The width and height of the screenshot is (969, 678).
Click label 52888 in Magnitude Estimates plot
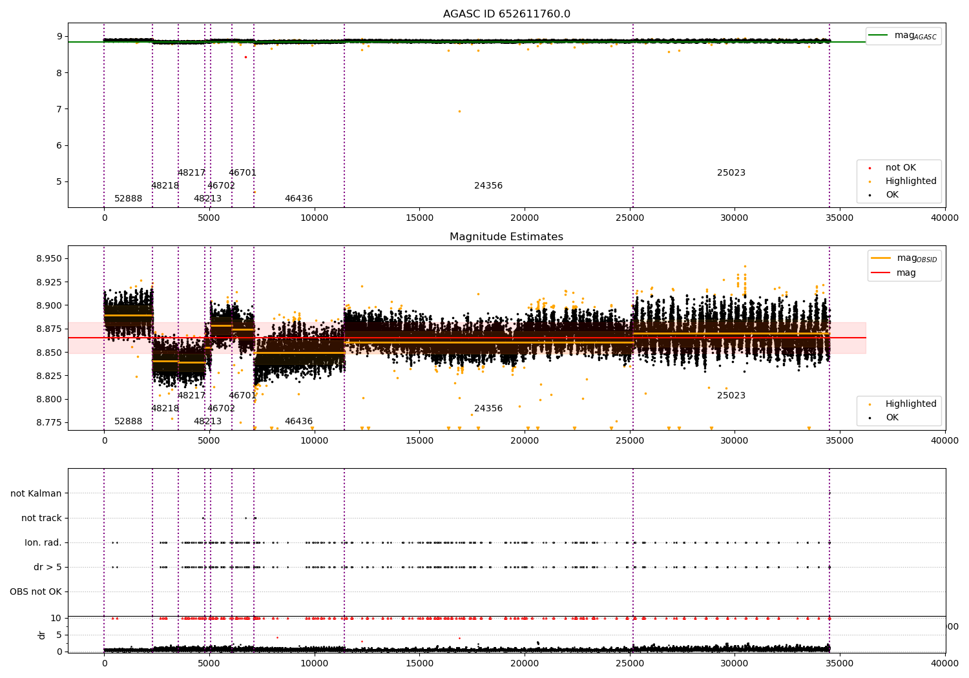(128, 422)
